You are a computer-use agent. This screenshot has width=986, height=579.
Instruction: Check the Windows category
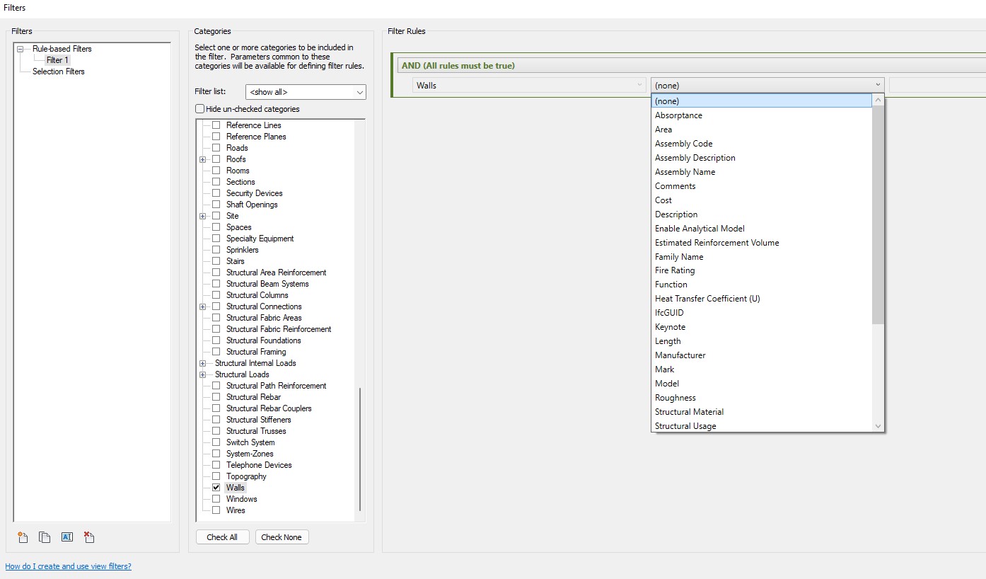[216, 498]
